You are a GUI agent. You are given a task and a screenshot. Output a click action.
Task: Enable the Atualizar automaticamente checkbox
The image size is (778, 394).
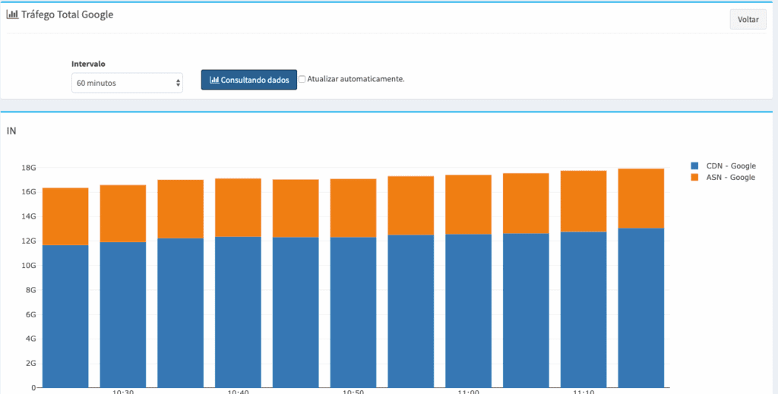point(302,79)
